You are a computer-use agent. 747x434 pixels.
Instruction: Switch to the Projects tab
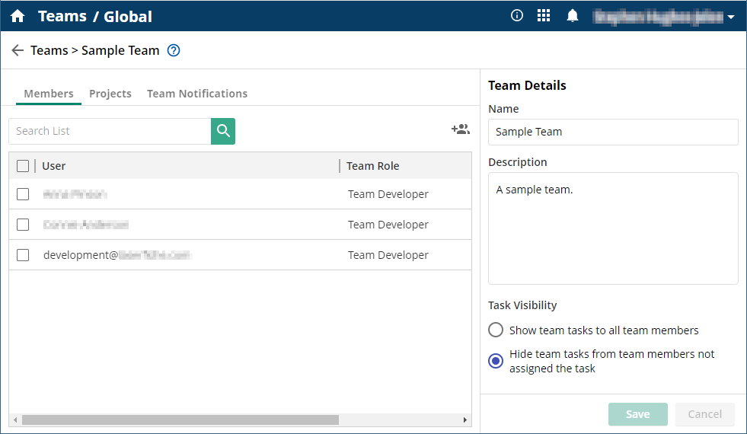(x=110, y=94)
